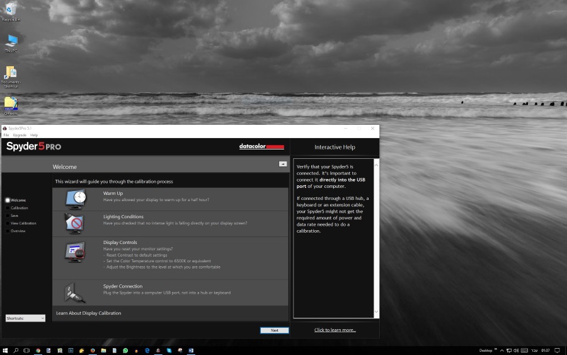Open Task View from the taskbar
The width and height of the screenshot is (567, 355).
(x=26, y=351)
